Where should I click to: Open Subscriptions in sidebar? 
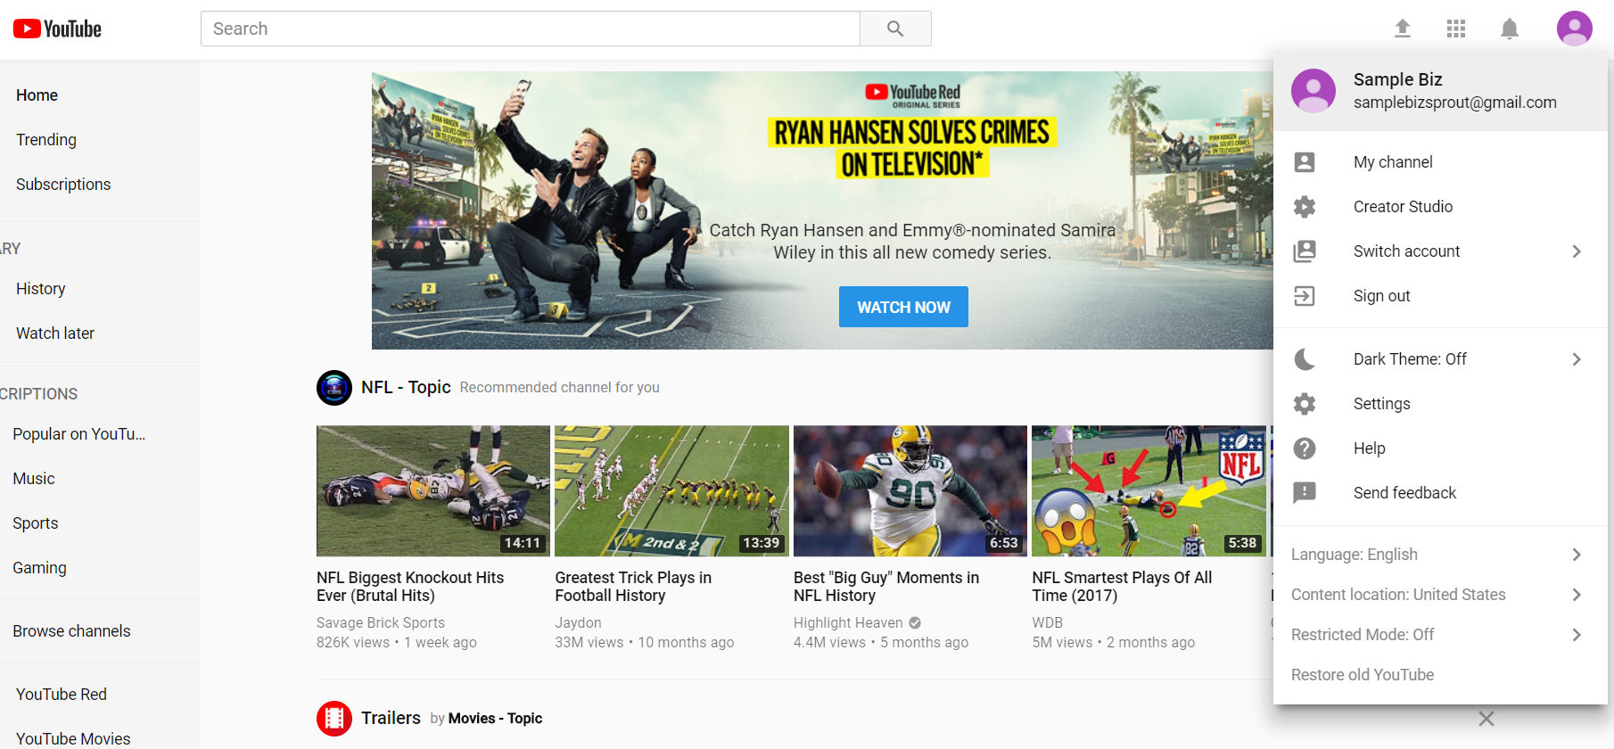pyautogui.click(x=63, y=185)
